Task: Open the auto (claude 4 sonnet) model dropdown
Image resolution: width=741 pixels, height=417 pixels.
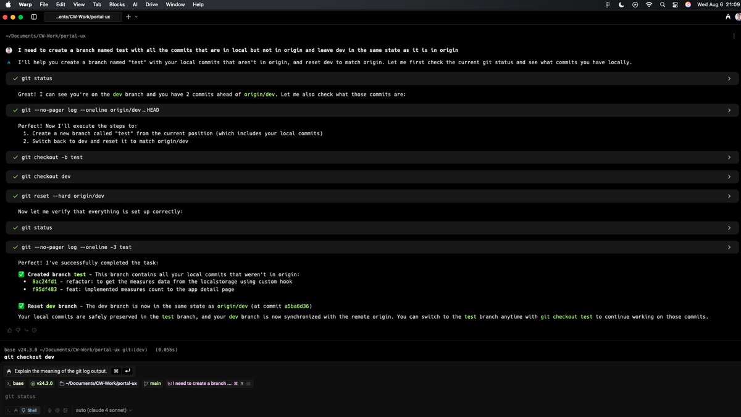Action: [x=104, y=410]
